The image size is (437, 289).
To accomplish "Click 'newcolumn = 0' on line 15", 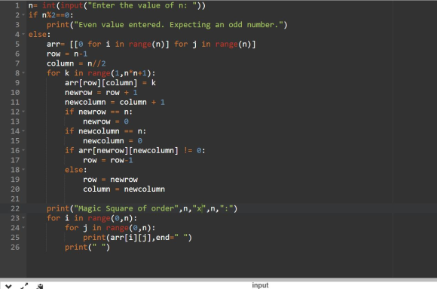I will point(112,141).
